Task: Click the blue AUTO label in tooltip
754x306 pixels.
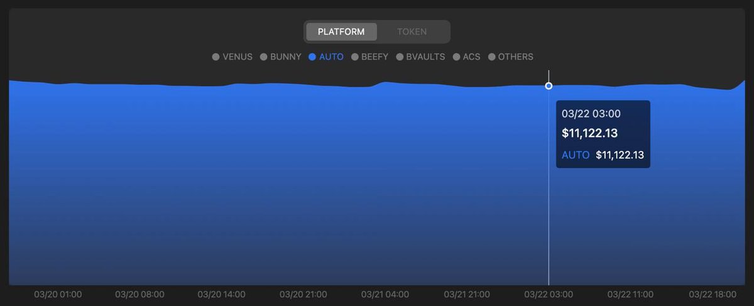Action: (576, 155)
